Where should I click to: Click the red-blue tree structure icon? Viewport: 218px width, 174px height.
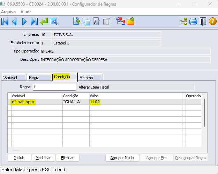click(121, 21)
